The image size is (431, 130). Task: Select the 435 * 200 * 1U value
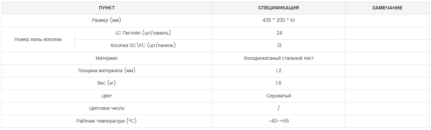pos(279,20)
